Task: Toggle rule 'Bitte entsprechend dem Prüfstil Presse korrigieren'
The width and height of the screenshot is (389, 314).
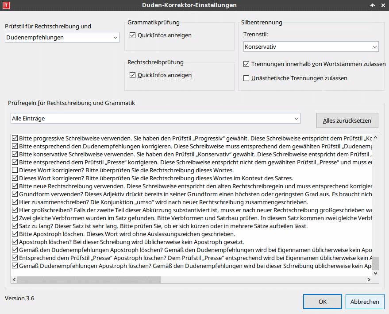Action: pos(15,162)
